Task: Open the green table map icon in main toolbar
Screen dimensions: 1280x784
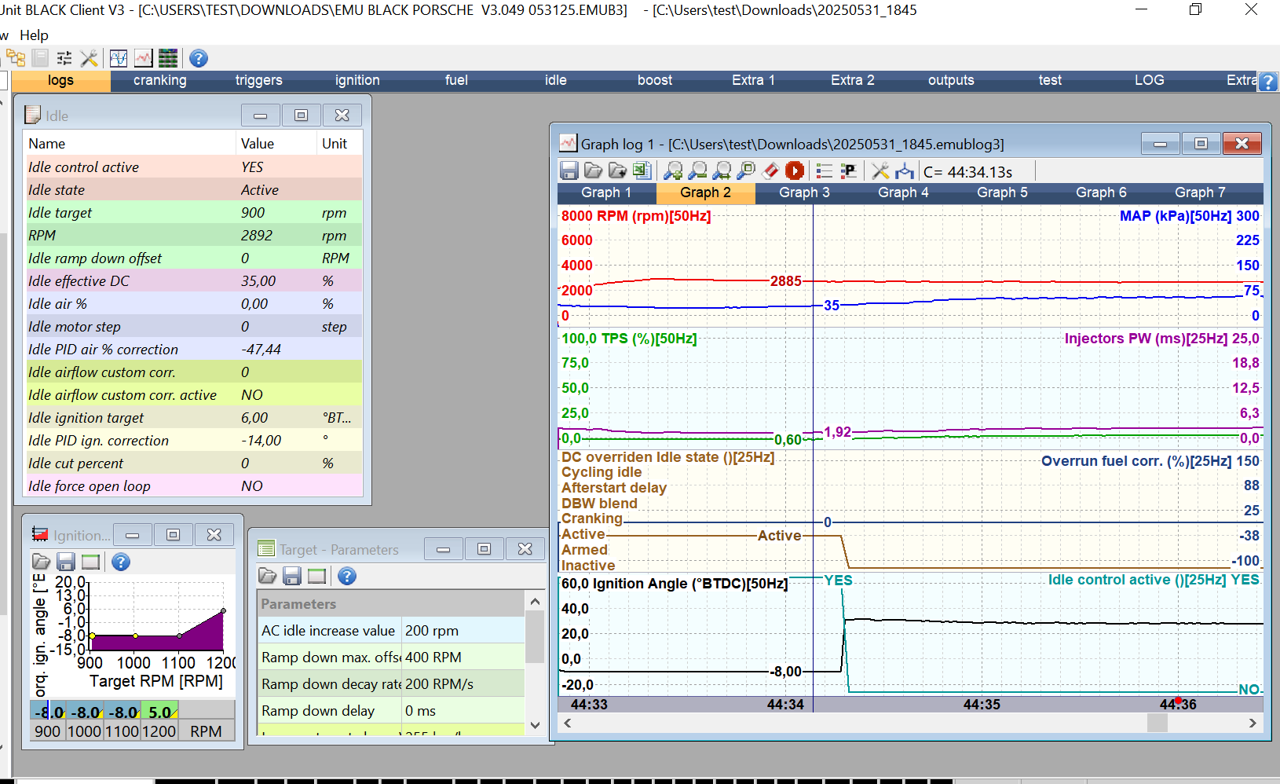Action: tap(168, 58)
